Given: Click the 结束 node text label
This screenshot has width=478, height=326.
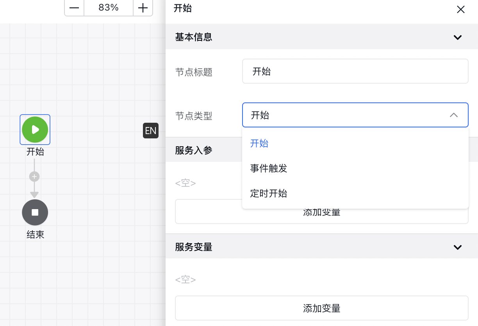Looking at the screenshot, I should tap(35, 235).
